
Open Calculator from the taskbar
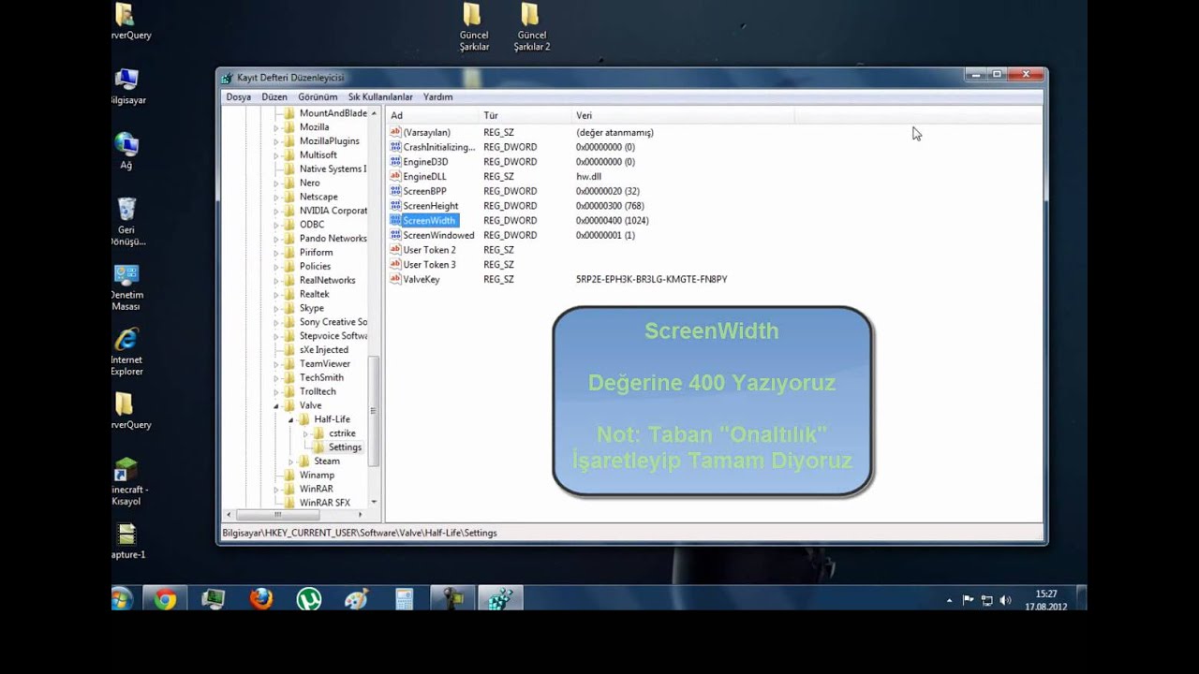[x=405, y=599]
